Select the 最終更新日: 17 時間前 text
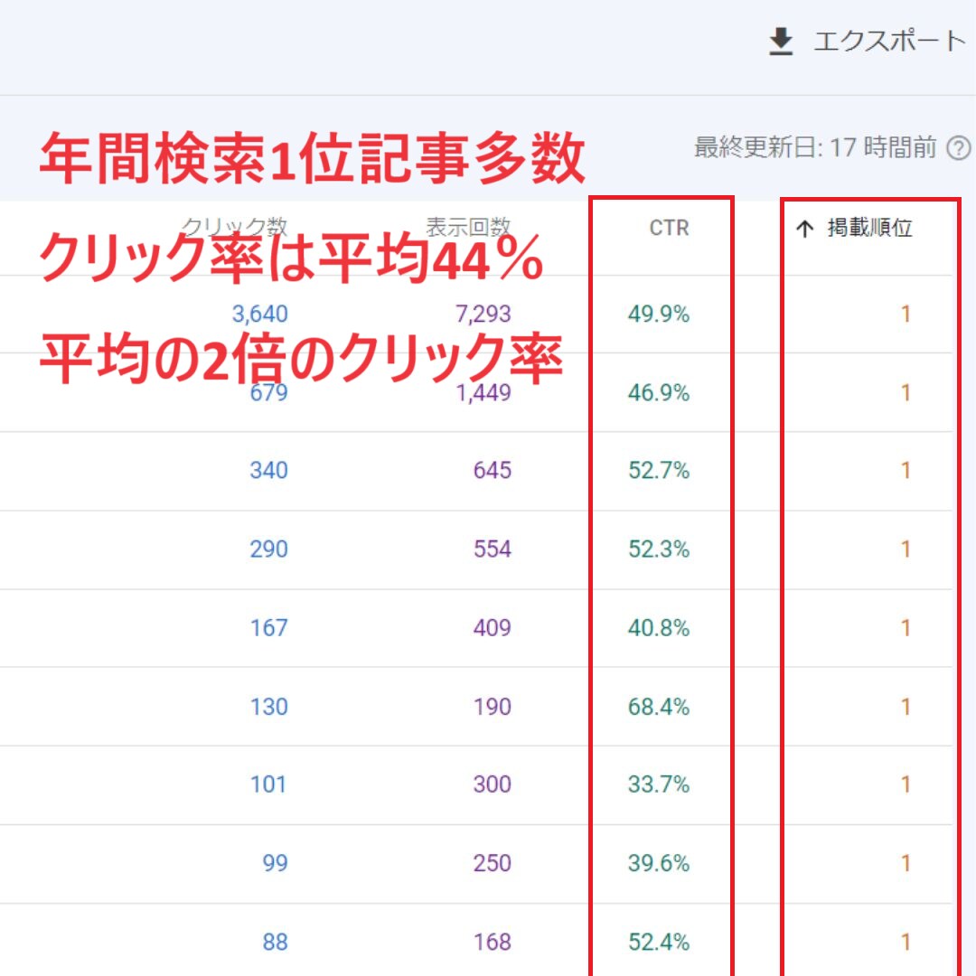 click(815, 148)
